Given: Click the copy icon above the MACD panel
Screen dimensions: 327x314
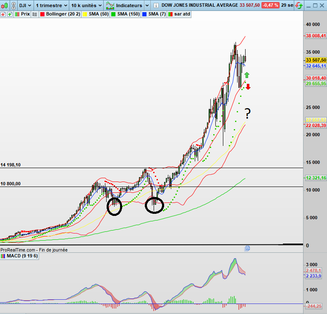Looking at the screenshot, I should 247,248.
